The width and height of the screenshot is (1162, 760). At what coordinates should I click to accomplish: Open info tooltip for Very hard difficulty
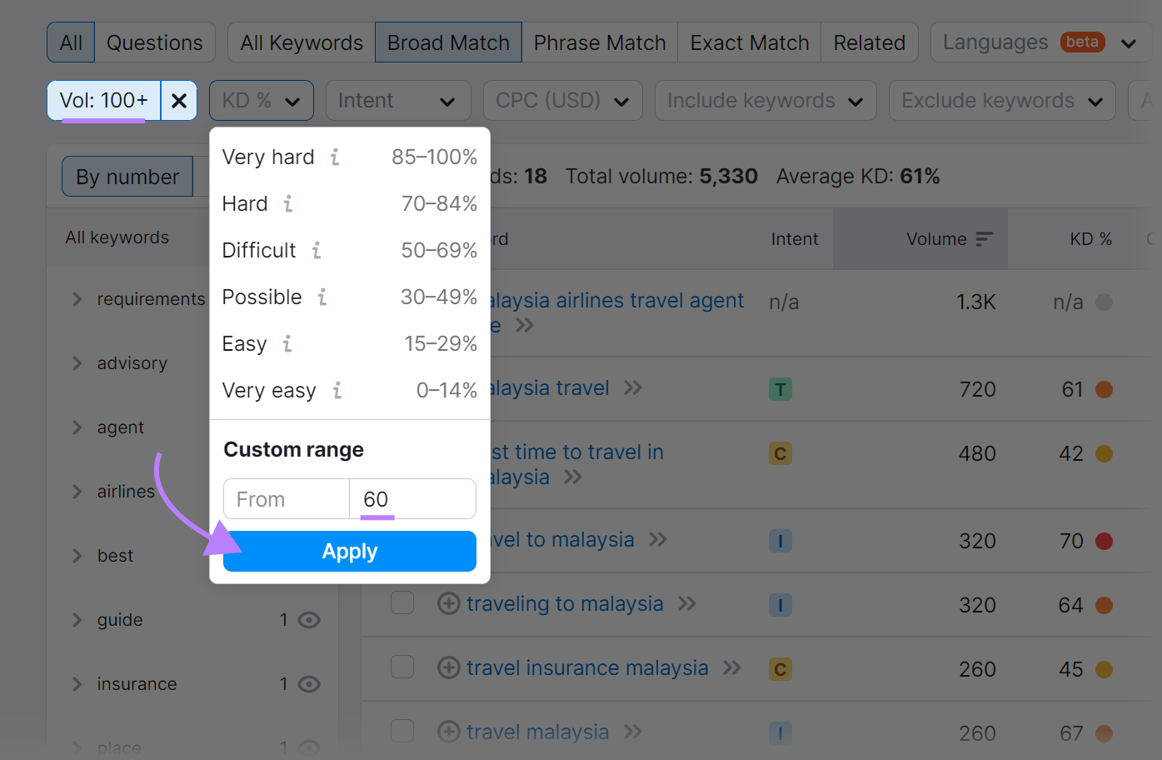point(337,157)
